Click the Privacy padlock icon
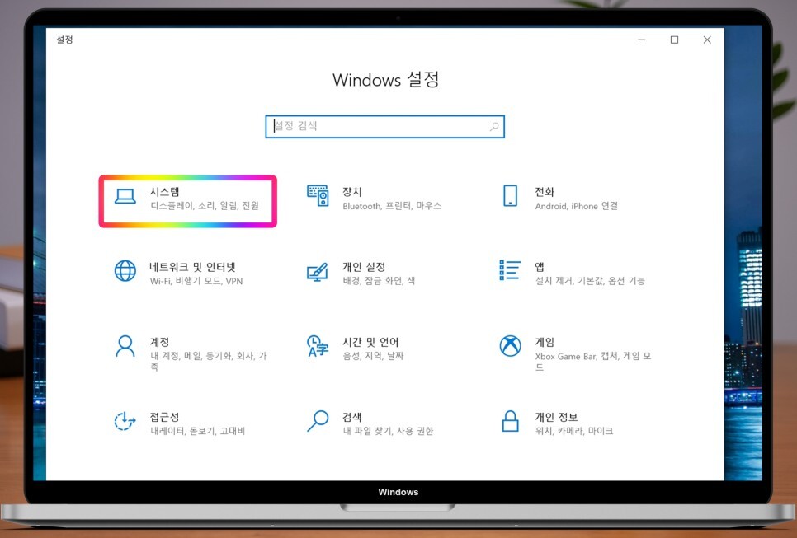This screenshot has height=538, width=797. tap(511, 421)
